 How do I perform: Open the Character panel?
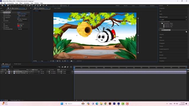pos(162,40)
